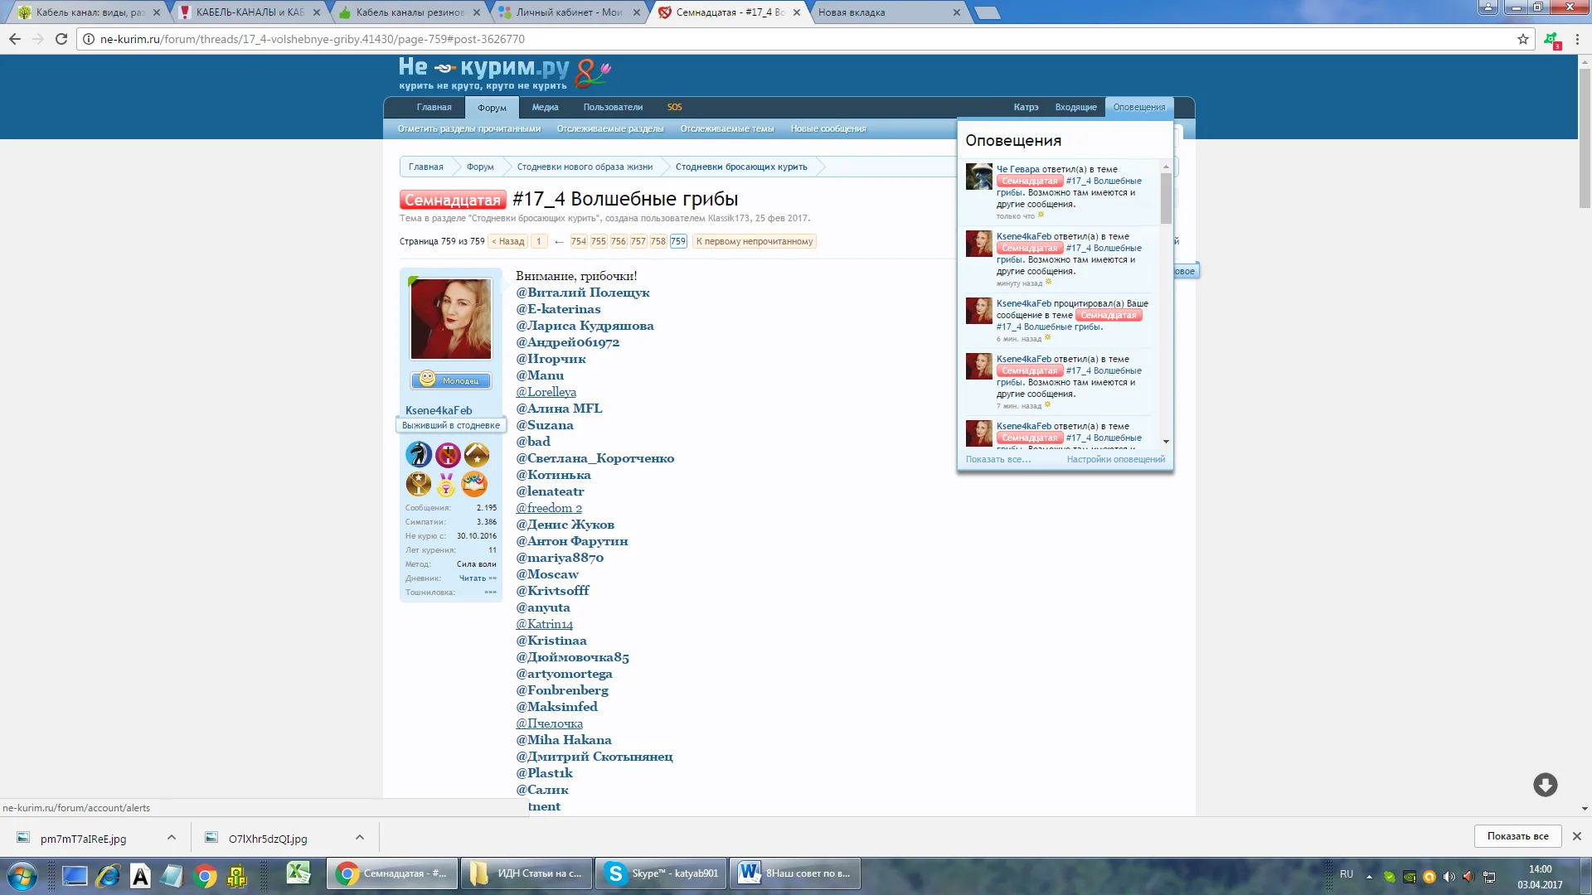Click Internet Explorer taskbar icon
Screen dimensions: 1592x895
tap(108, 875)
